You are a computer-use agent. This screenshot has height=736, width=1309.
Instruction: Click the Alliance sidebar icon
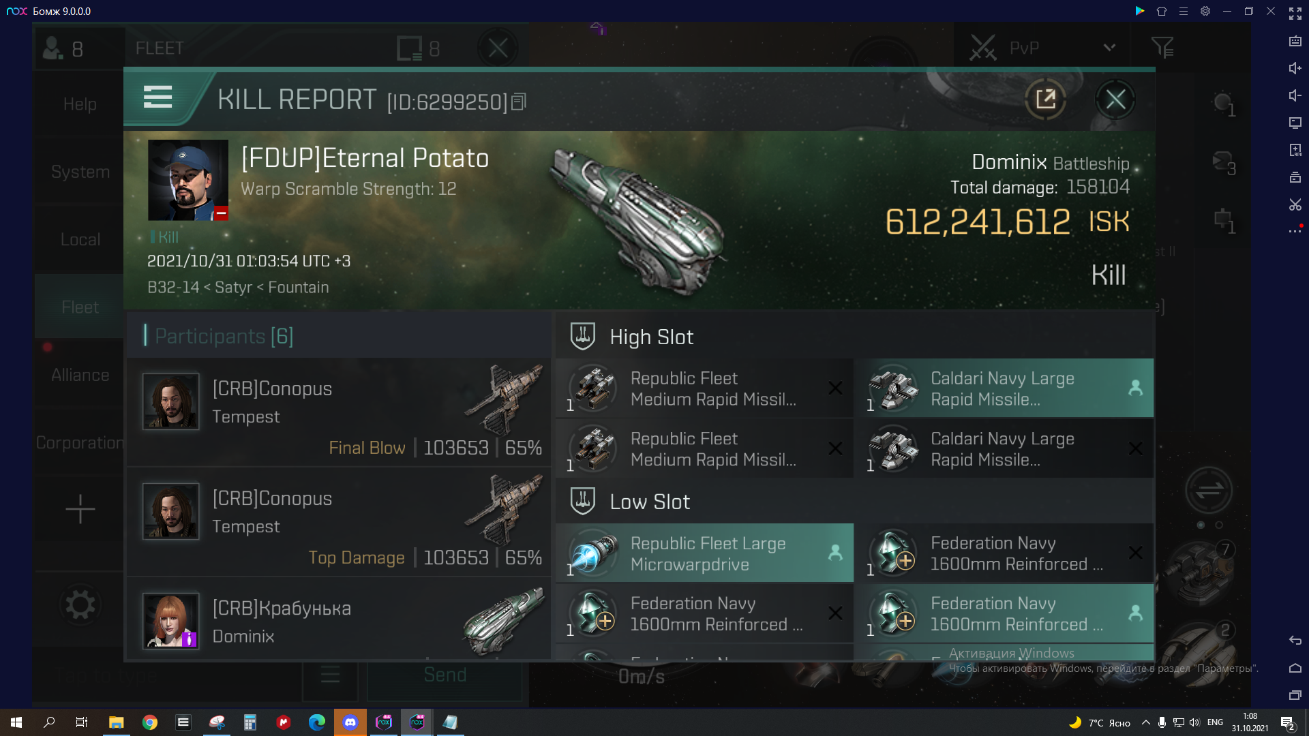[79, 375]
